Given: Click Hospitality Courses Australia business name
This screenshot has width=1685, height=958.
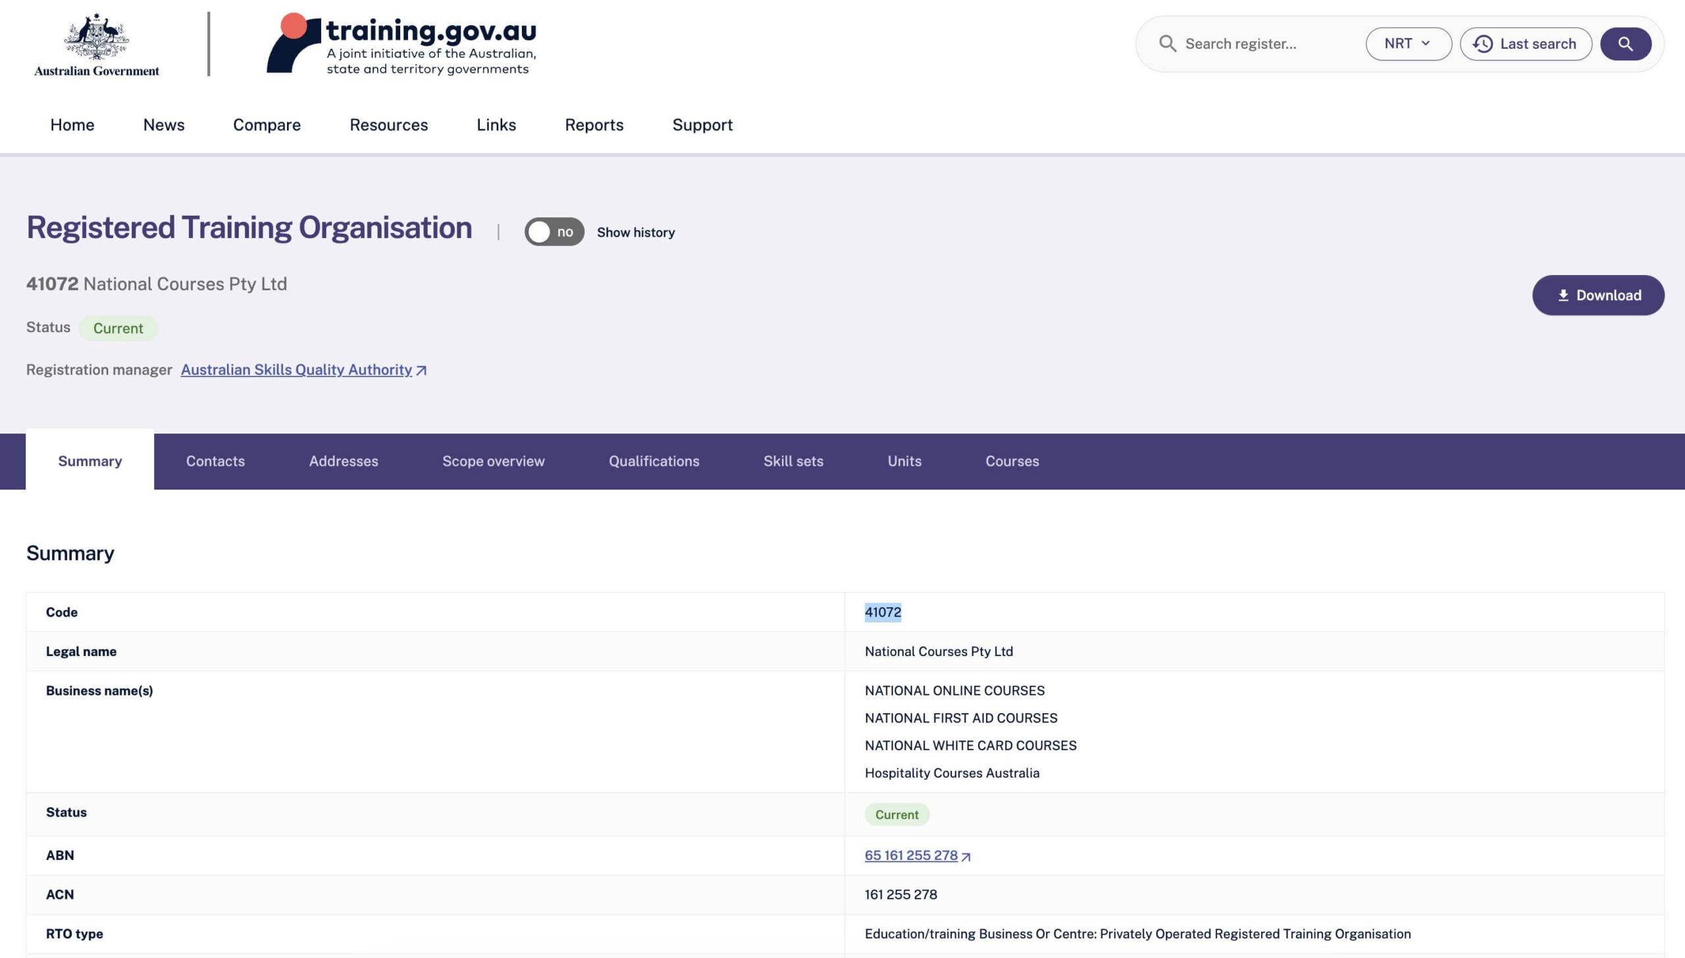Looking at the screenshot, I should point(952,773).
